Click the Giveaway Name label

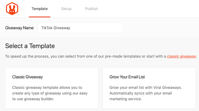[19, 28]
